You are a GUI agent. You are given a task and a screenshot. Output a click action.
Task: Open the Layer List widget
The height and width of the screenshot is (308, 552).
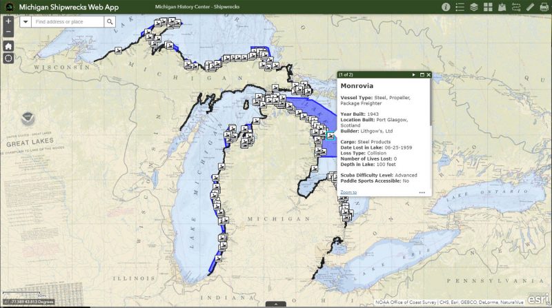(x=475, y=7)
